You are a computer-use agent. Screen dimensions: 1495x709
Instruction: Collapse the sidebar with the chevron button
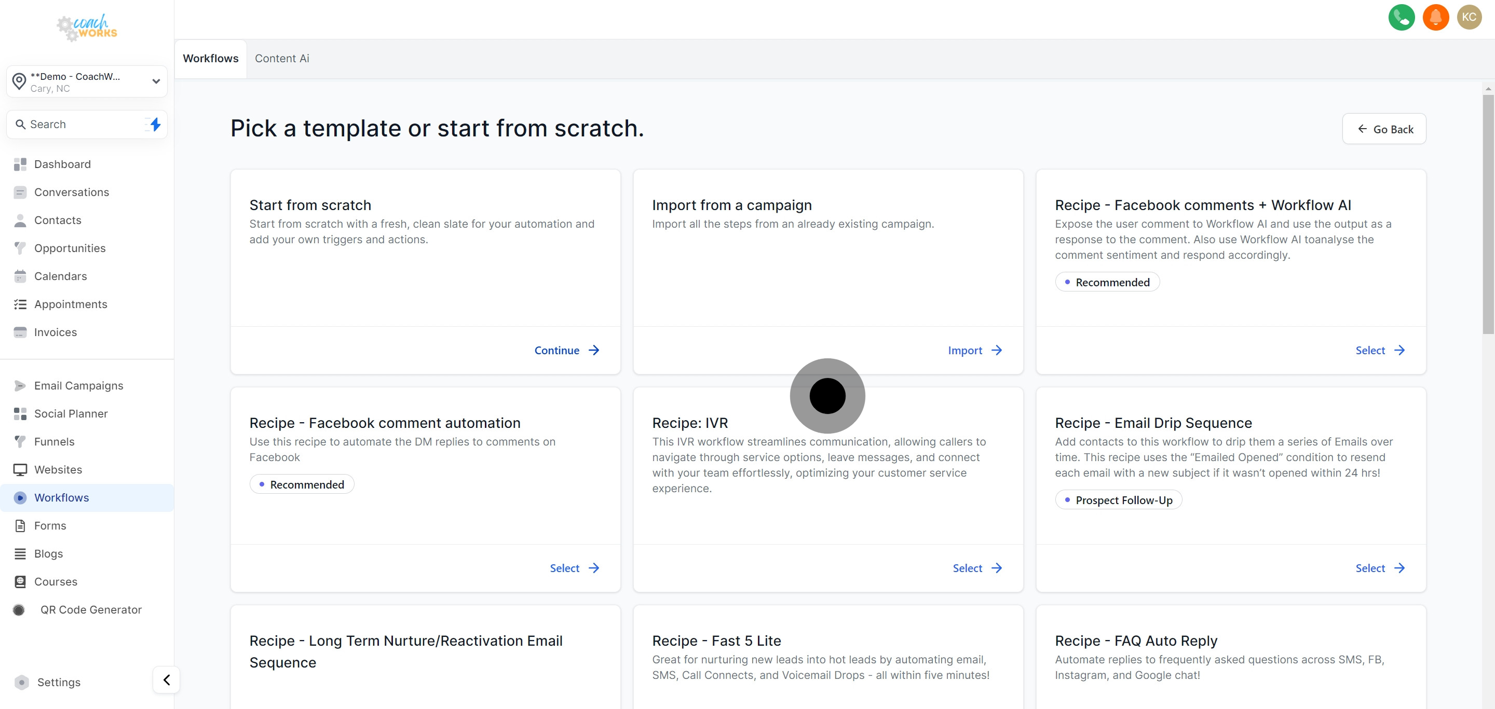167,679
